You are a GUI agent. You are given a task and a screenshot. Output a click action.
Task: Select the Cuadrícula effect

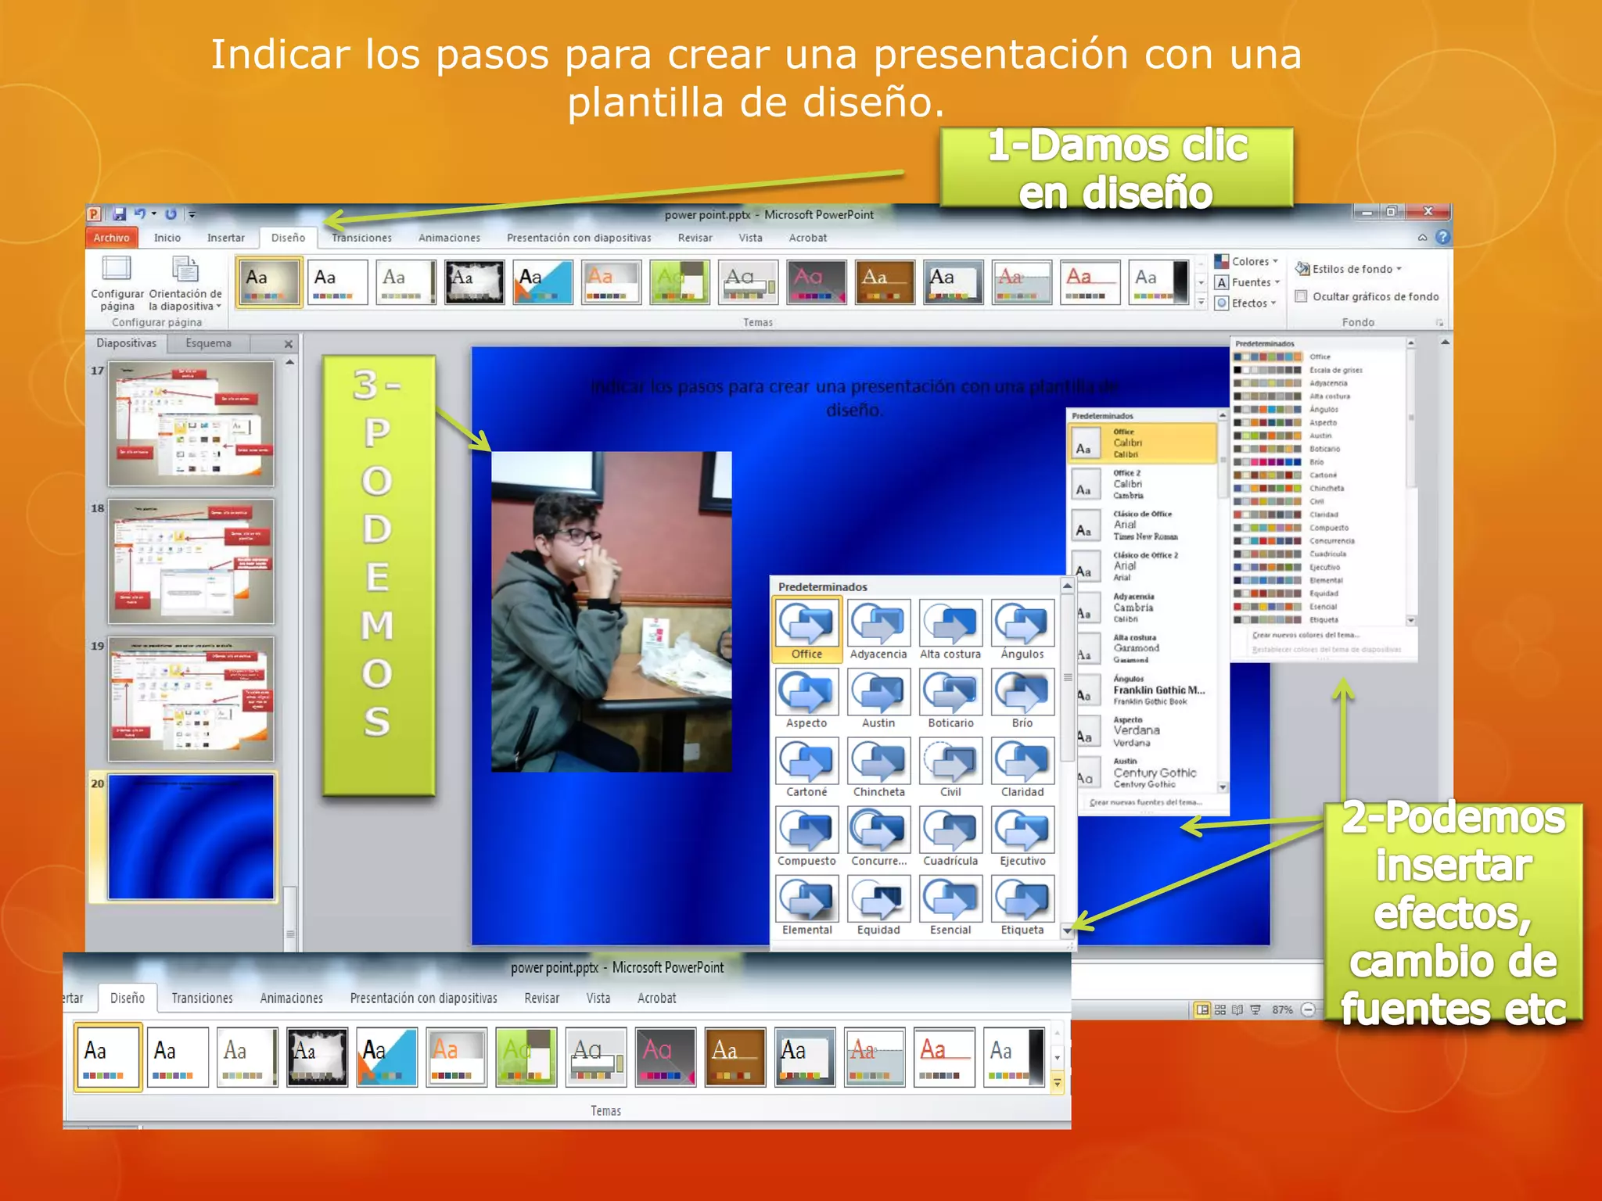tap(950, 837)
